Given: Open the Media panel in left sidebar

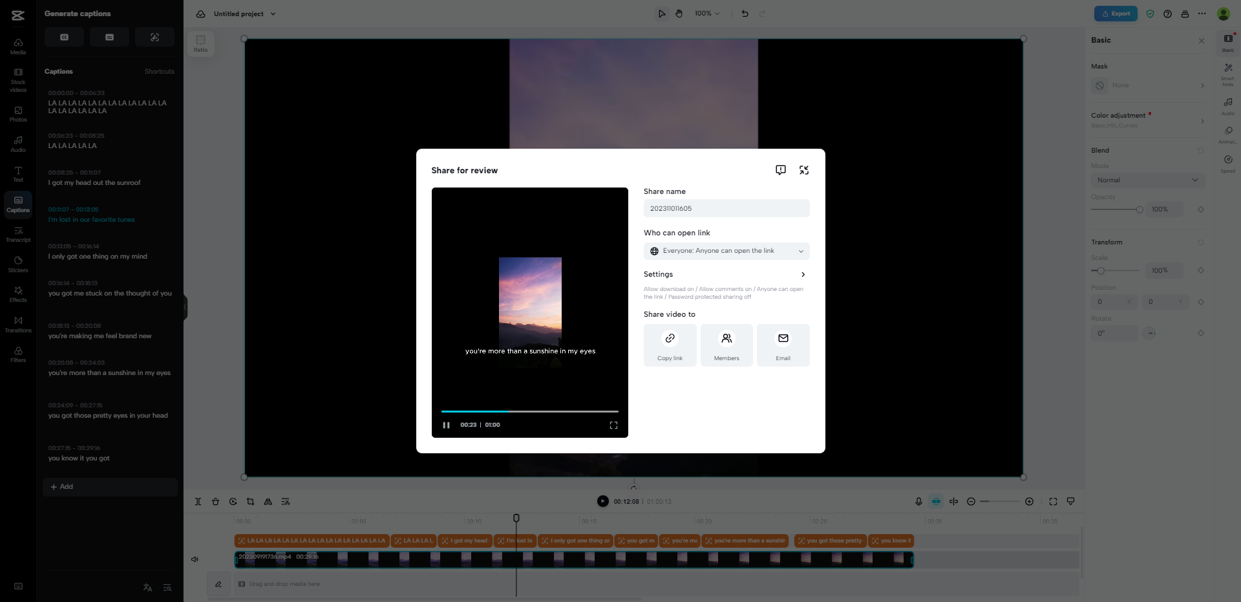Looking at the screenshot, I should click(x=18, y=46).
